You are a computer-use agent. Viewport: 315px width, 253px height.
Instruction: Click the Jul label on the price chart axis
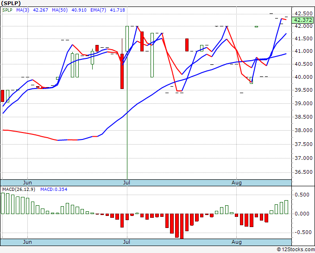126,183
